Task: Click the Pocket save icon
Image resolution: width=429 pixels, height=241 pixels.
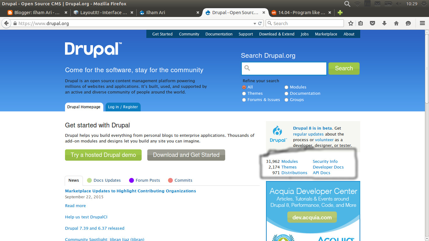Action: (x=372, y=23)
